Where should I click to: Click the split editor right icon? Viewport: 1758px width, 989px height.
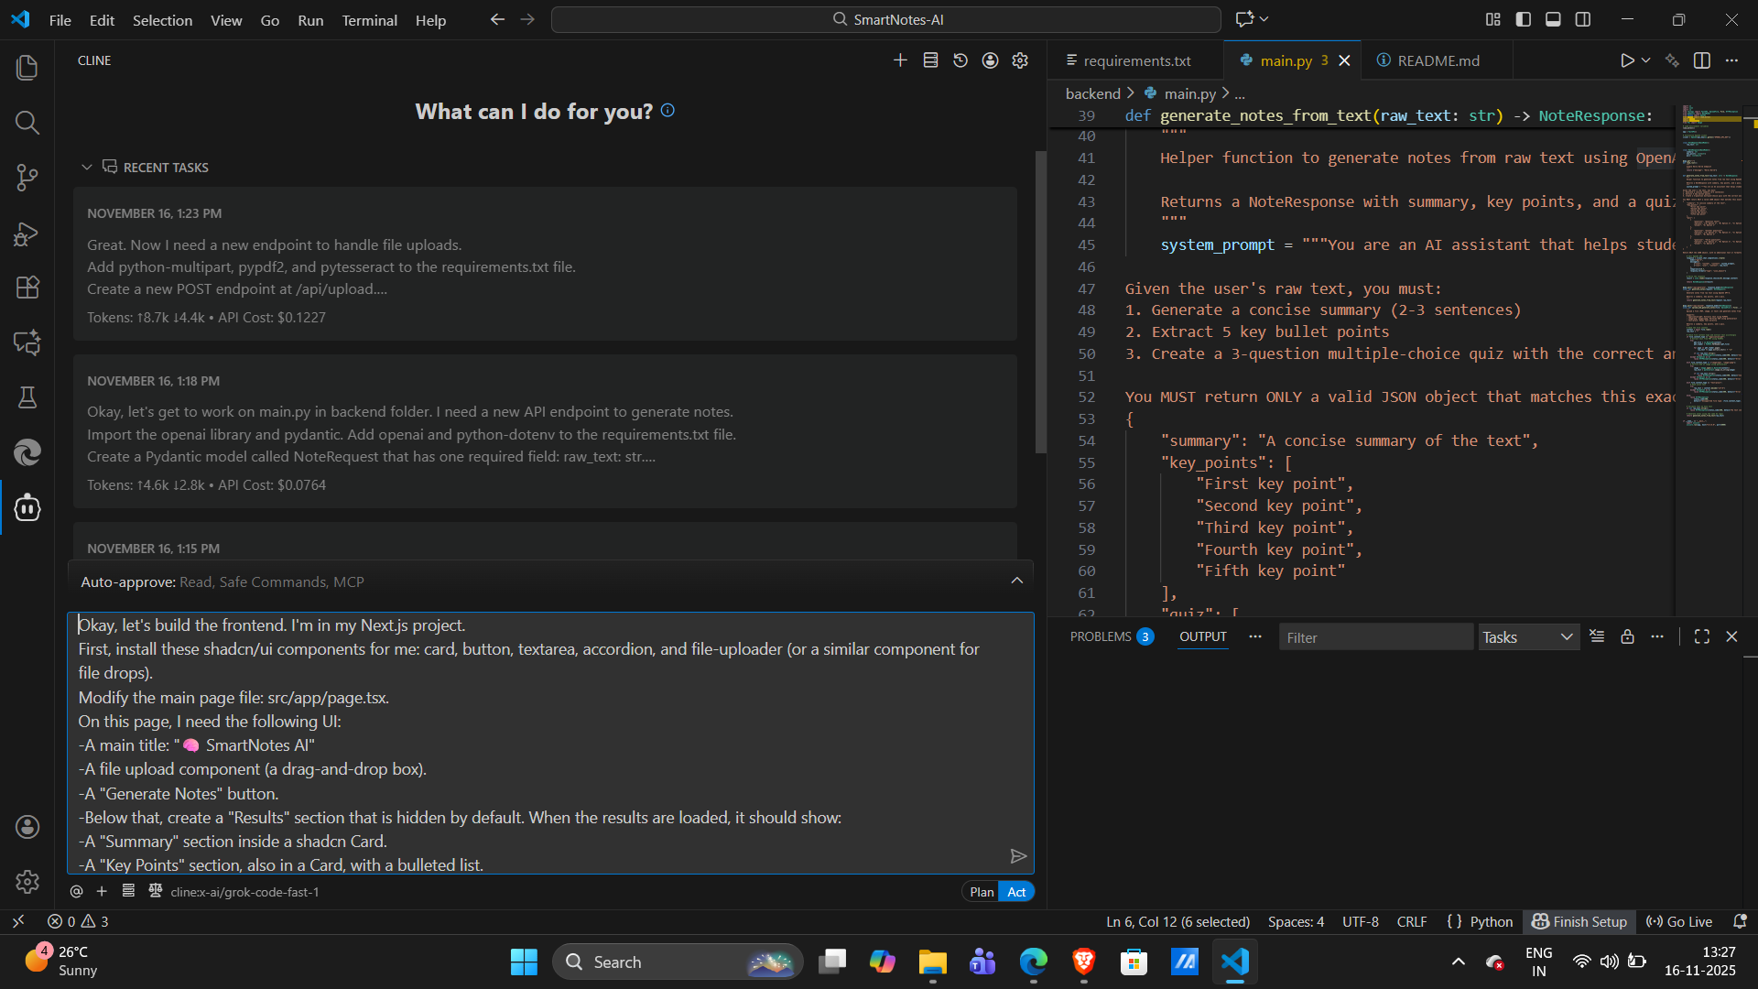pyautogui.click(x=1702, y=60)
